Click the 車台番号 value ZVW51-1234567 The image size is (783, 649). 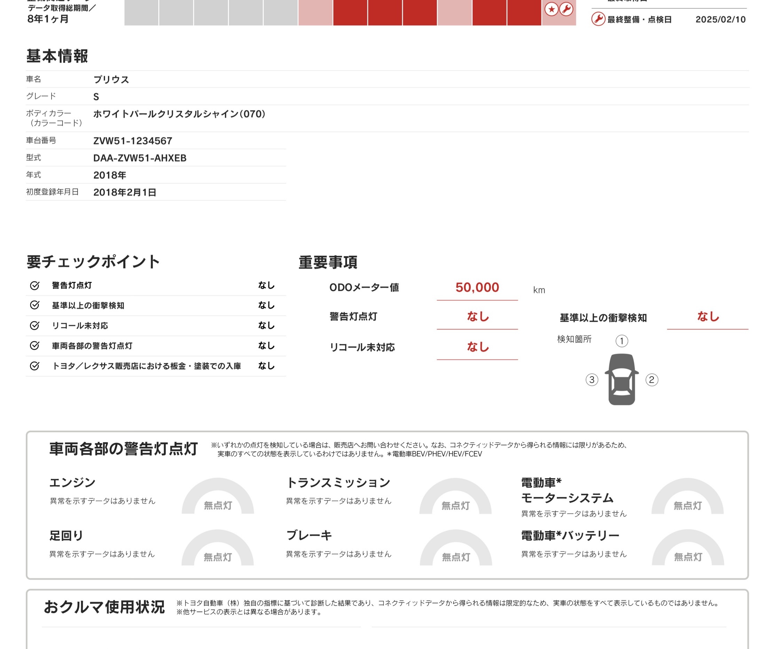click(133, 141)
